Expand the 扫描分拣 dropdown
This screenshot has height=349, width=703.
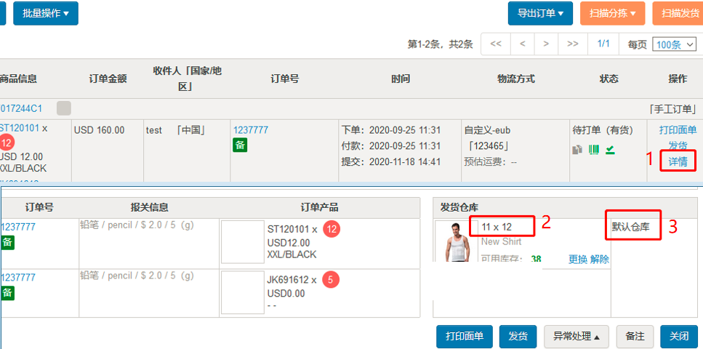(x=607, y=13)
